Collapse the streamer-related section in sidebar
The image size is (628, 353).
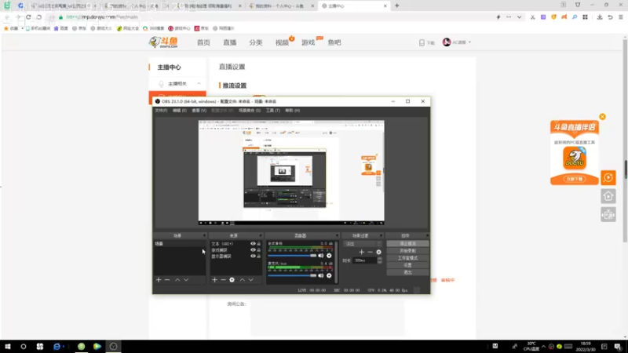tap(199, 84)
